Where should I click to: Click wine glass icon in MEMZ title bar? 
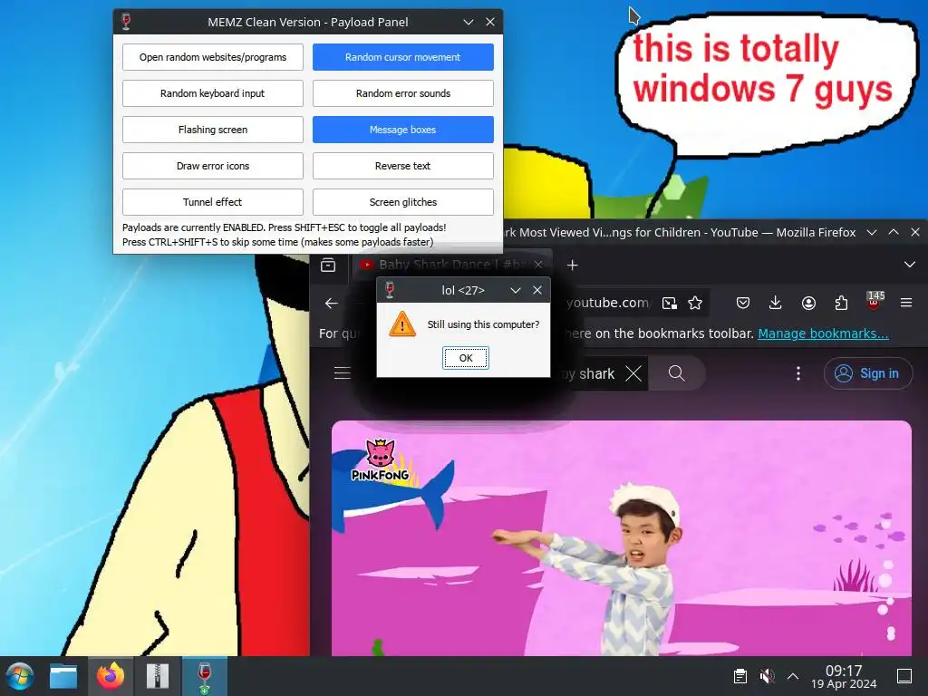pyautogui.click(x=125, y=22)
